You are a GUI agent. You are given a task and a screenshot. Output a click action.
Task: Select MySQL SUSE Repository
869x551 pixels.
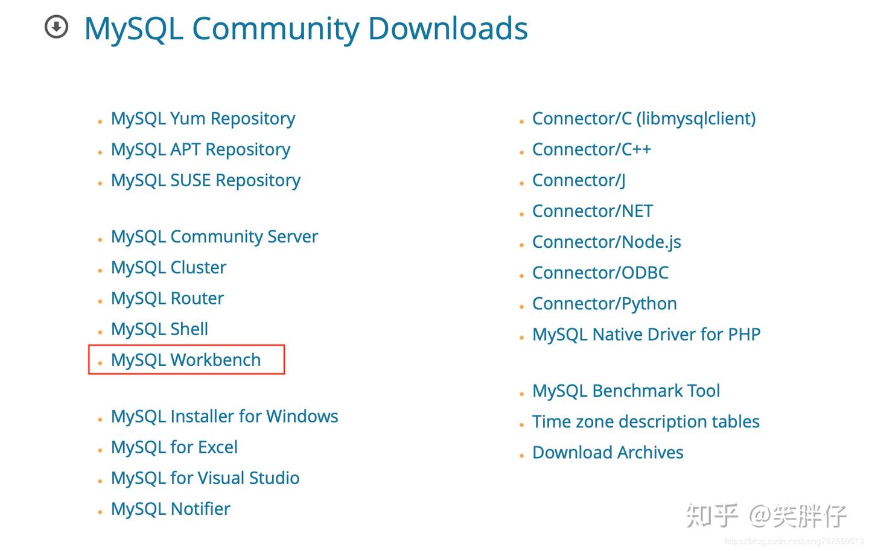tap(205, 180)
